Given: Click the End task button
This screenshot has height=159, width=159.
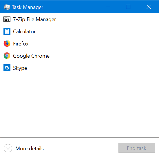Looking at the screenshot, I should tap(137, 148).
